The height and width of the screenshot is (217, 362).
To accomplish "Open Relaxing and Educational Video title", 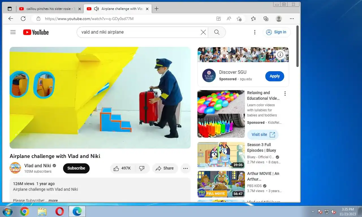I will [263, 96].
